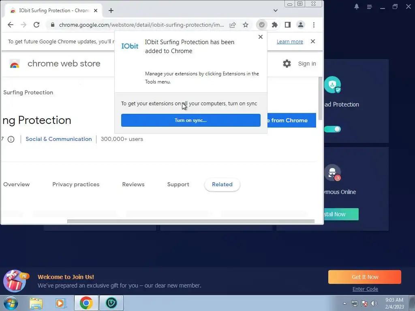Open Chrome's three-dot menu

pos(314,25)
